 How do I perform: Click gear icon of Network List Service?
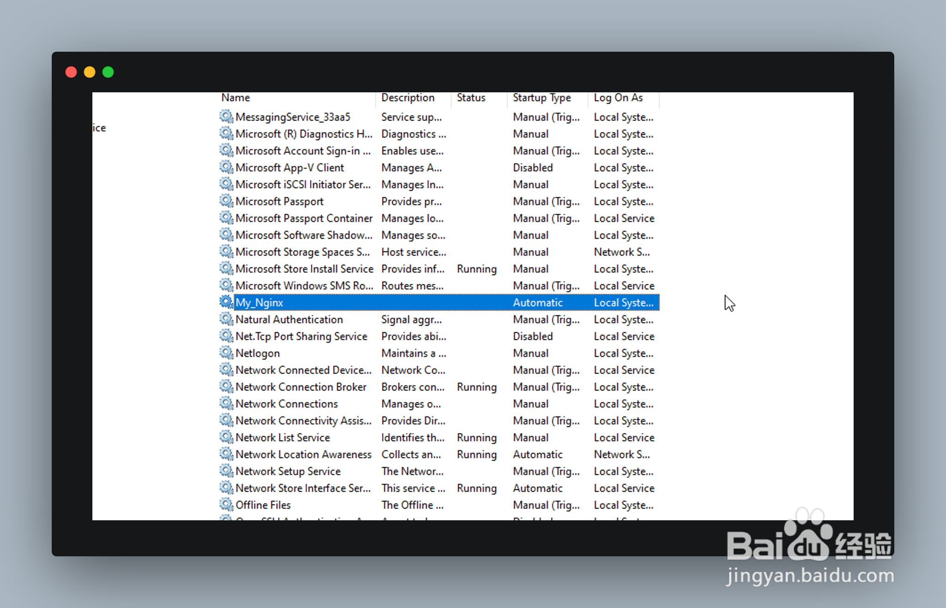[x=226, y=437]
